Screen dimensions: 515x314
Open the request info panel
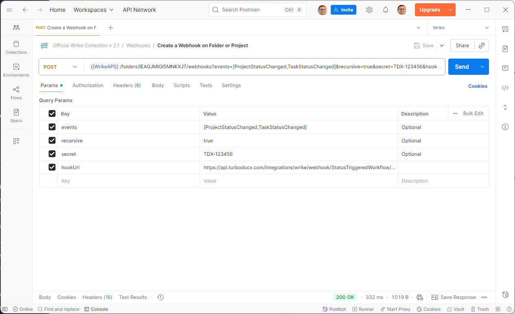tap(505, 127)
